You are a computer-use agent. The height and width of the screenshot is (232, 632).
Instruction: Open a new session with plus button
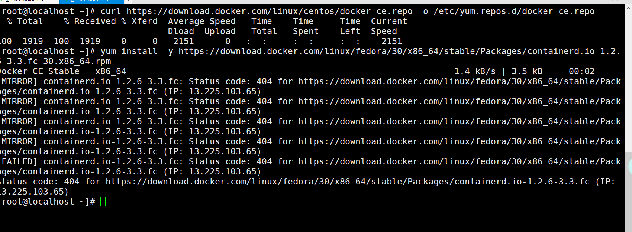click(128, 1)
